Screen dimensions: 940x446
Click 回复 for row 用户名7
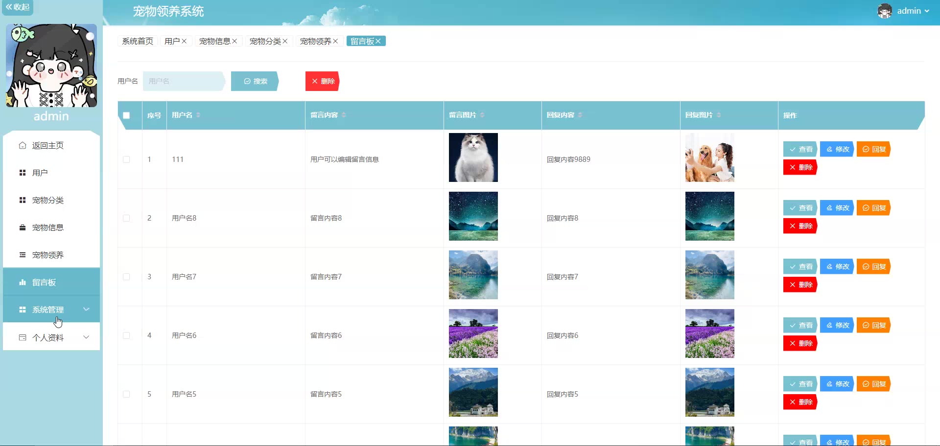pos(874,267)
